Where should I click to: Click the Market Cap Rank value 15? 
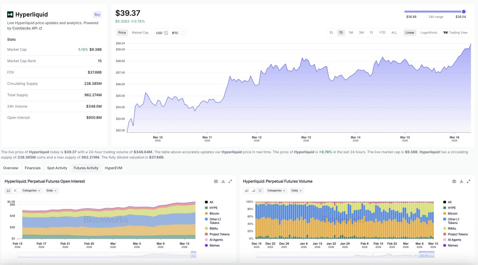[100, 61]
